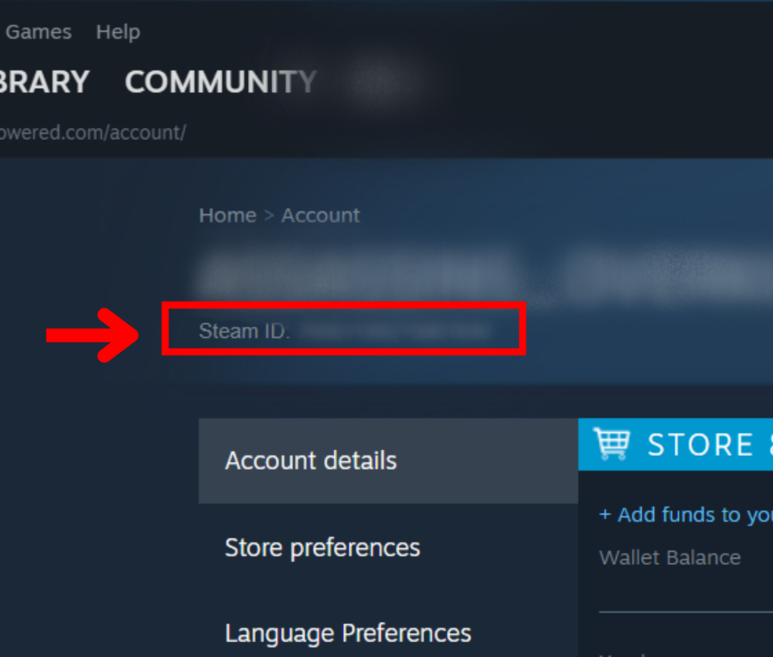Image resolution: width=773 pixels, height=657 pixels.
Task: Open the Games menu
Action: pos(39,32)
